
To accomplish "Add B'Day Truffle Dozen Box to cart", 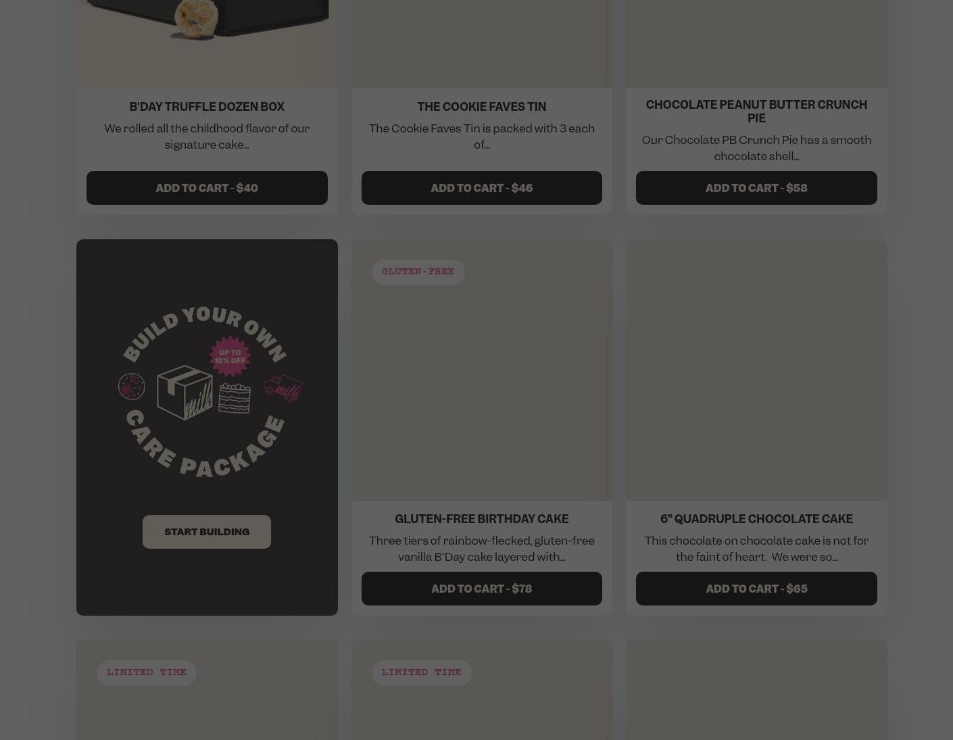I will pos(207,188).
